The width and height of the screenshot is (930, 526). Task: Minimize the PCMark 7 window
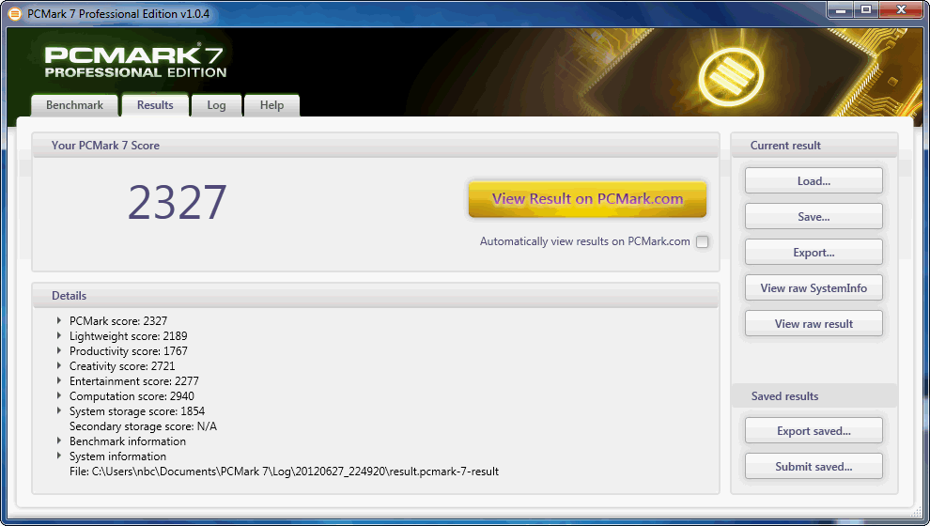tap(841, 9)
